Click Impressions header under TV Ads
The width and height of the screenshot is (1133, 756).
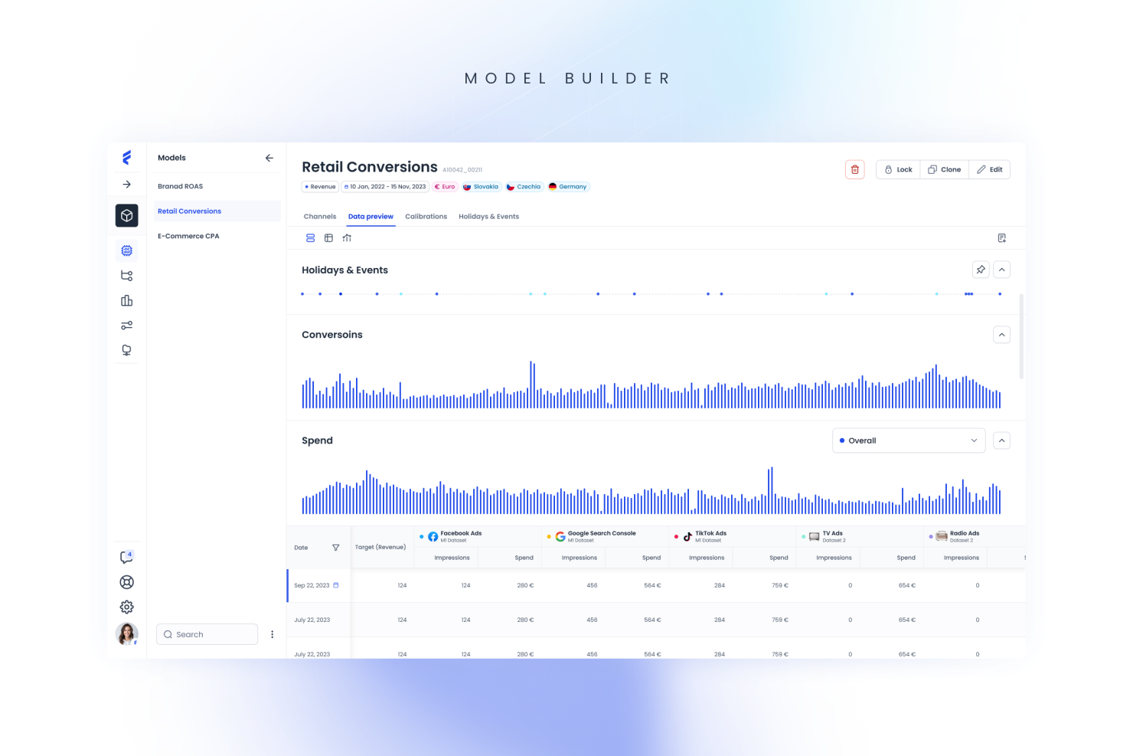(834, 558)
